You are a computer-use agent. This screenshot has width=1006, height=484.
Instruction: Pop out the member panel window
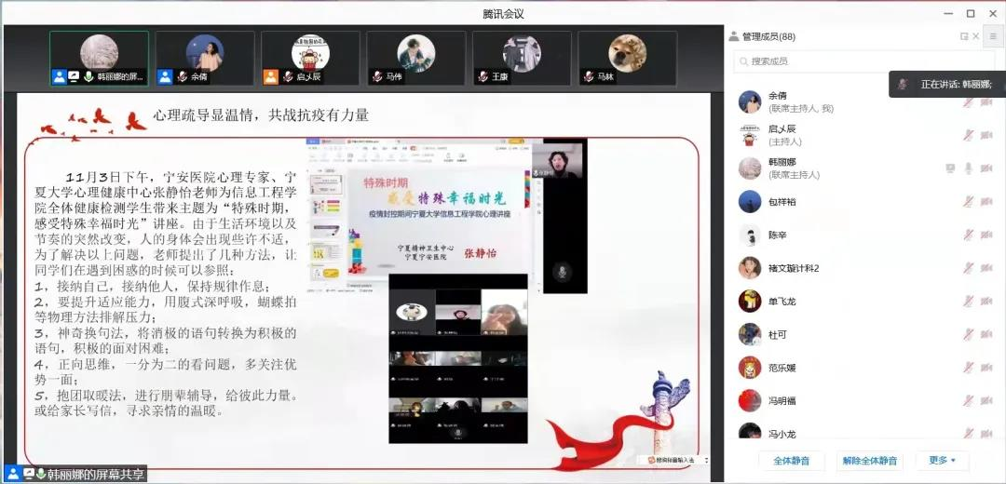[x=964, y=36]
